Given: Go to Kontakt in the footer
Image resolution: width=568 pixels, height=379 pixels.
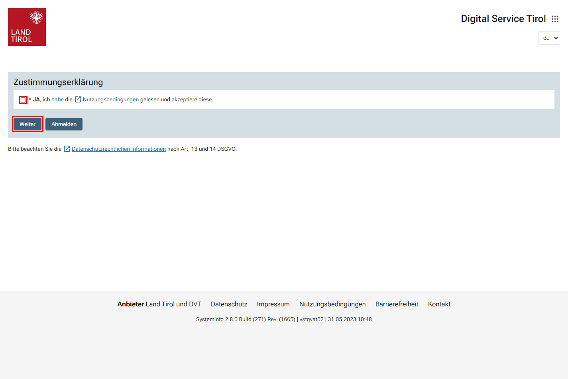Looking at the screenshot, I should [x=439, y=304].
